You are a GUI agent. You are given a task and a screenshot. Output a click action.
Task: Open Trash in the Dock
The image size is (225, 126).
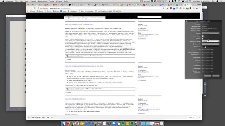(161, 123)
